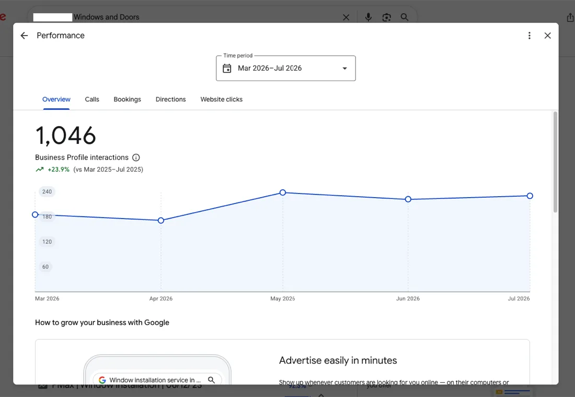Click the calendar icon in Time period
Screen dimensions: 575x397
pyautogui.click(x=227, y=68)
